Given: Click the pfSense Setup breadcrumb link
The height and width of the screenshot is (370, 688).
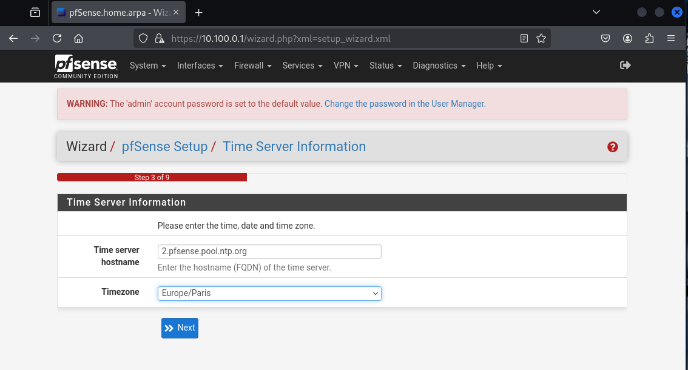Looking at the screenshot, I should 164,147.
